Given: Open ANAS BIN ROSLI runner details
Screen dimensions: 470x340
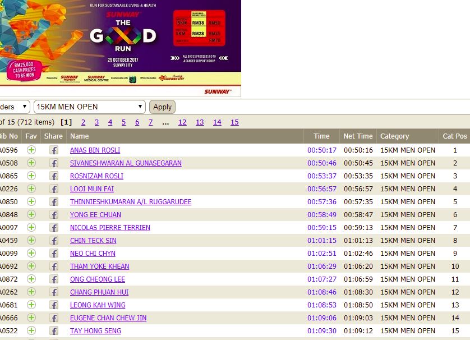Looking at the screenshot, I should [x=95, y=150].
